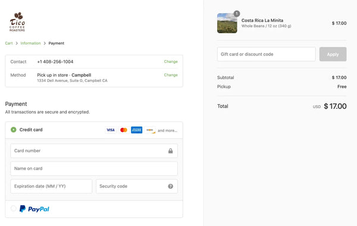Open the Information breadcrumb step
The width and height of the screenshot is (357, 226).
(x=30, y=43)
